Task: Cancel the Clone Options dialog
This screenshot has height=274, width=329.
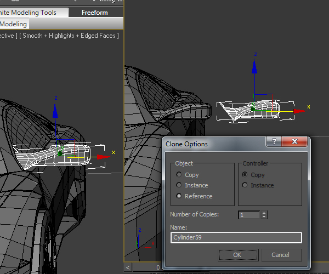Action: point(281,255)
